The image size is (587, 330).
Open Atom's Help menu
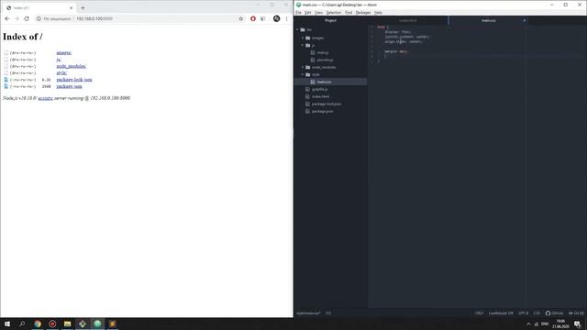point(378,13)
